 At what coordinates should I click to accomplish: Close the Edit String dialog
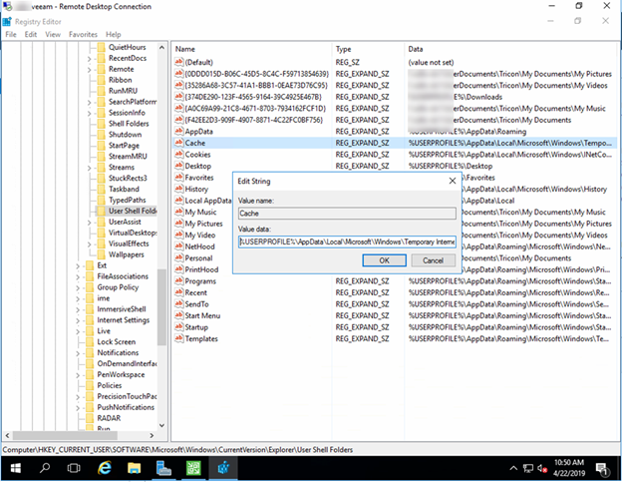tap(453, 181)
